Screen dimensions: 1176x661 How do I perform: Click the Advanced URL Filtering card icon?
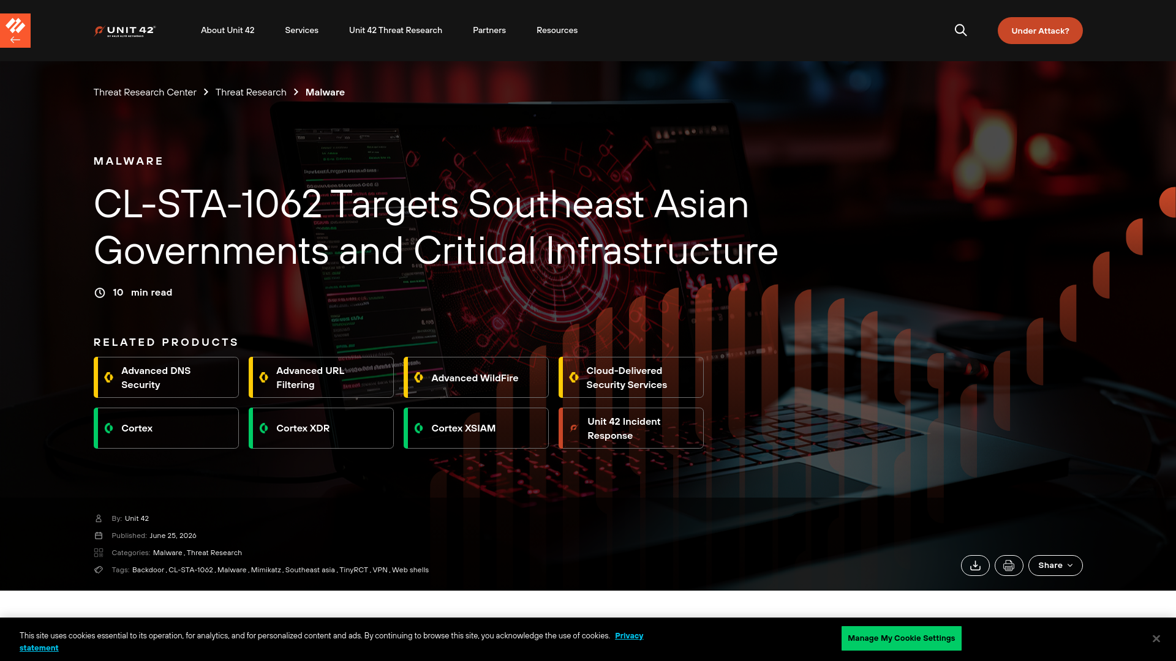[x=264, y=378]
